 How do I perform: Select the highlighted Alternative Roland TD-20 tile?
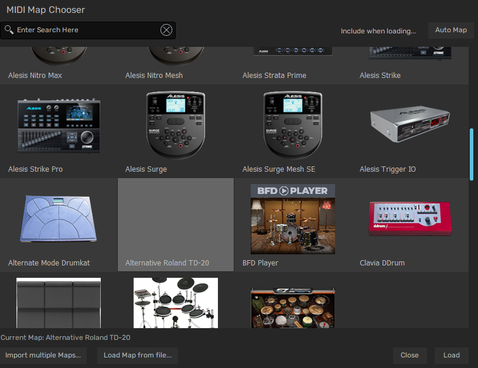click(176, 224)
